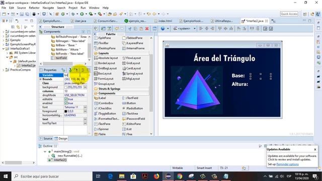Open Chrome from the taskbar
322x181 pixels.
pyautogui.click(x=180, y=176)
